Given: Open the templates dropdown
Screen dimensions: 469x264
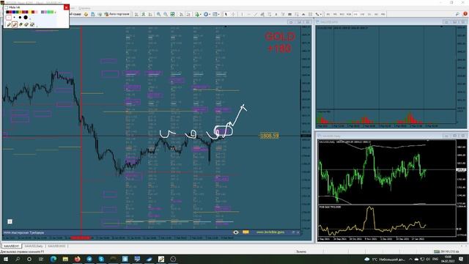Looking at the screenshot, I should [x=216, y=14].
